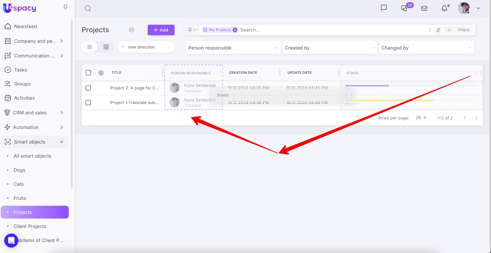Tick checkbox for Project 1 row
491x253 pixels.
[88, 102]
